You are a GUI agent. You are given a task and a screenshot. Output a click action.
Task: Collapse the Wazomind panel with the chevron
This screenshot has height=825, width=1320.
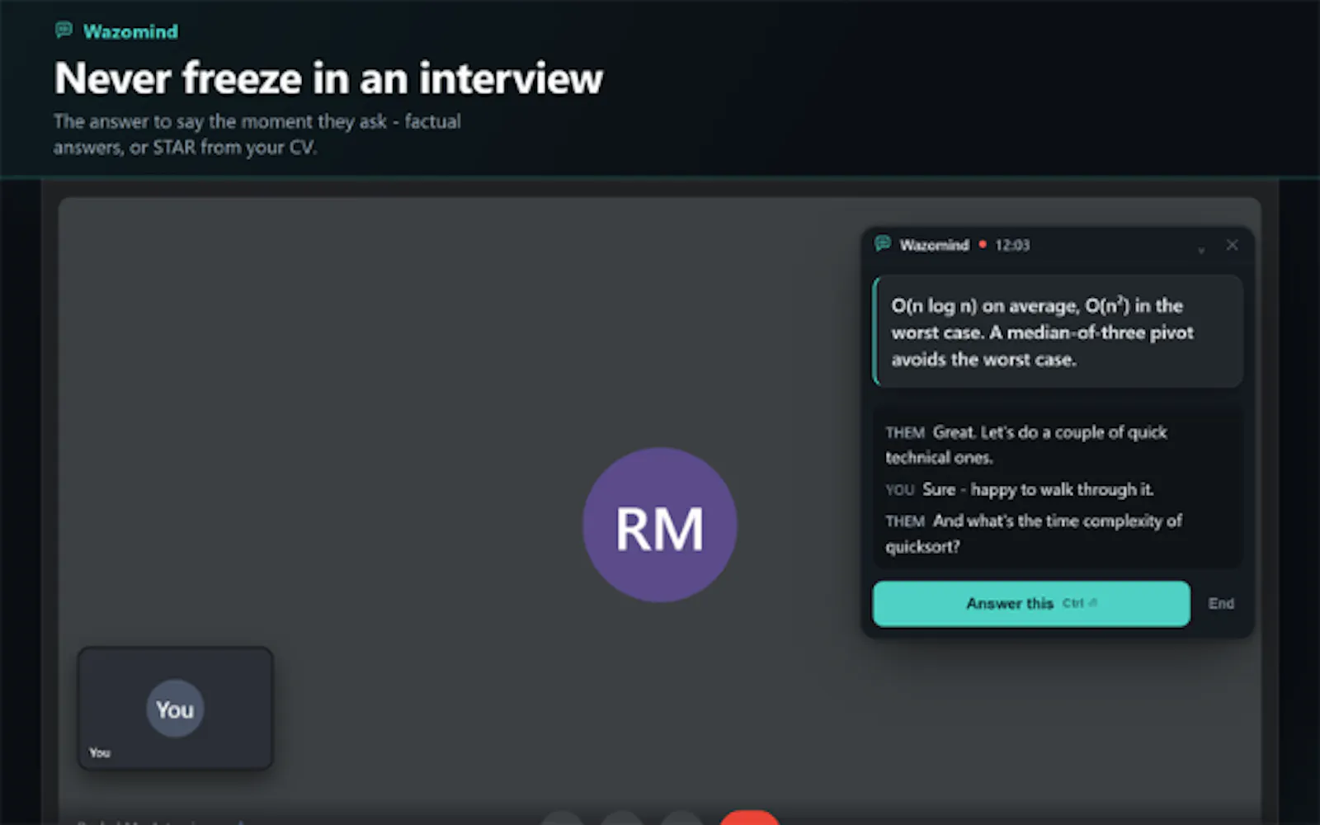(1201, 248)
